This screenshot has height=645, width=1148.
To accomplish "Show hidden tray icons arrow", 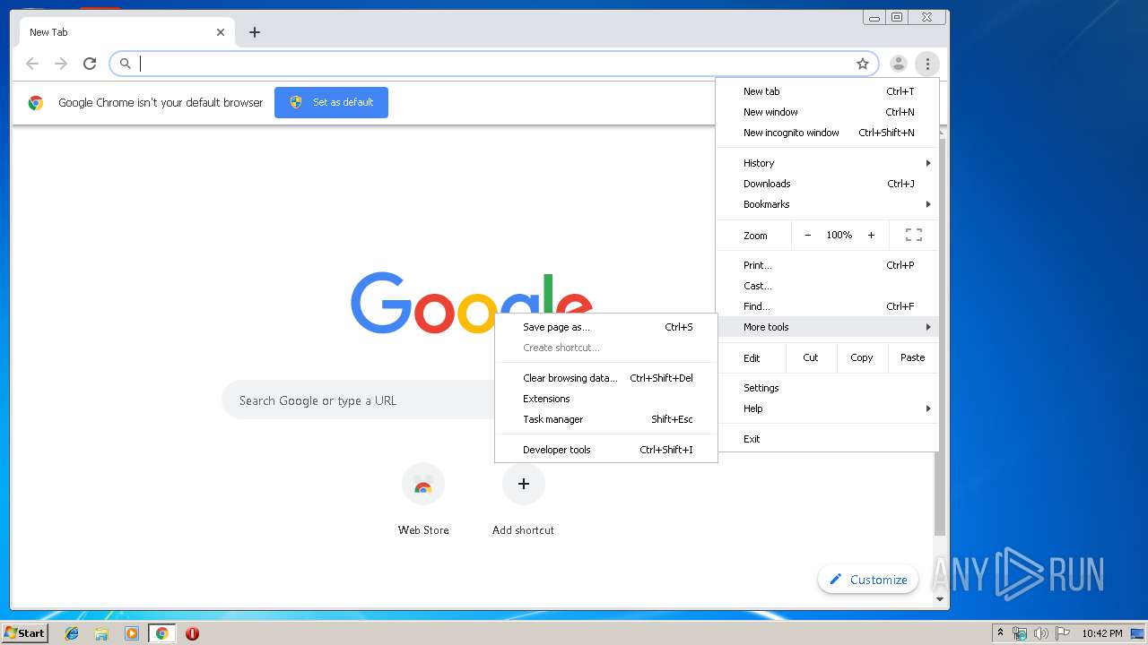I will [1000, 633].
